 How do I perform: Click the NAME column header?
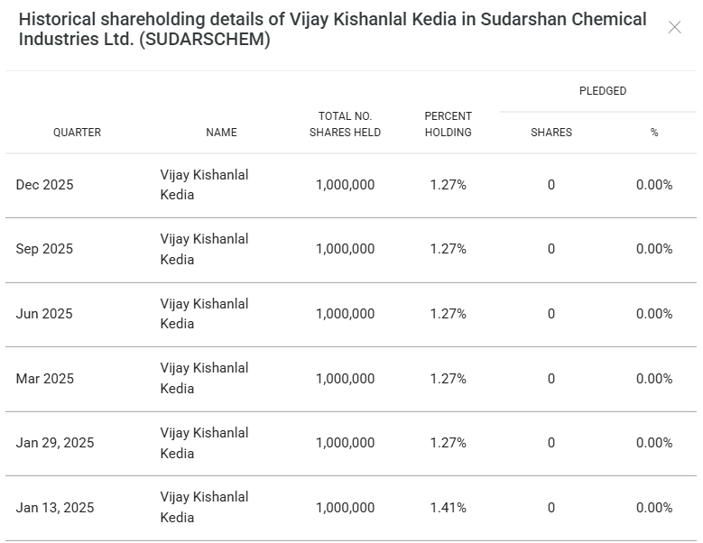221,133
